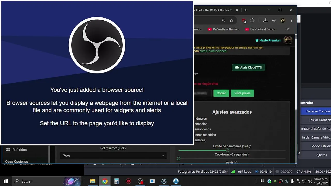Click the ES language indicator
Viewport: 331px width, 186px height.
[x=262, y=181]
